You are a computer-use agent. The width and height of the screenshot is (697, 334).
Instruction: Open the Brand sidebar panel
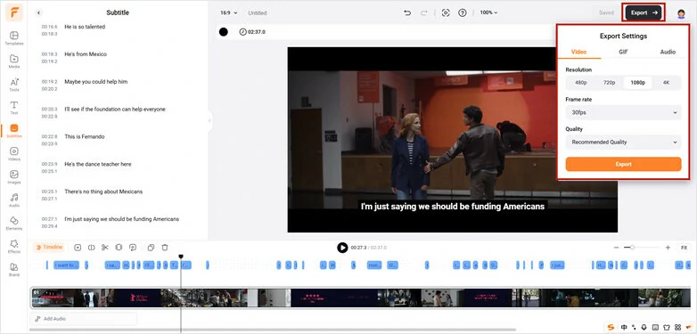pyautogui.click(x=13, y=269)
